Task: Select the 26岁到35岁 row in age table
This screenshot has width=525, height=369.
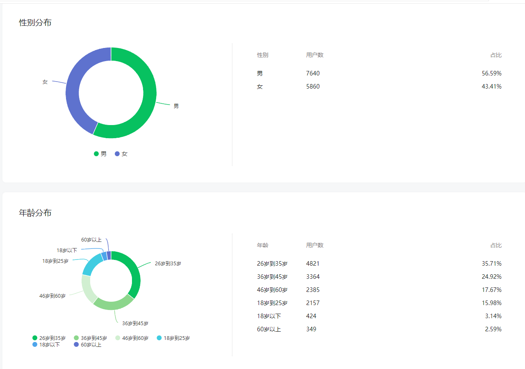Action: click(x=379, y=264)
